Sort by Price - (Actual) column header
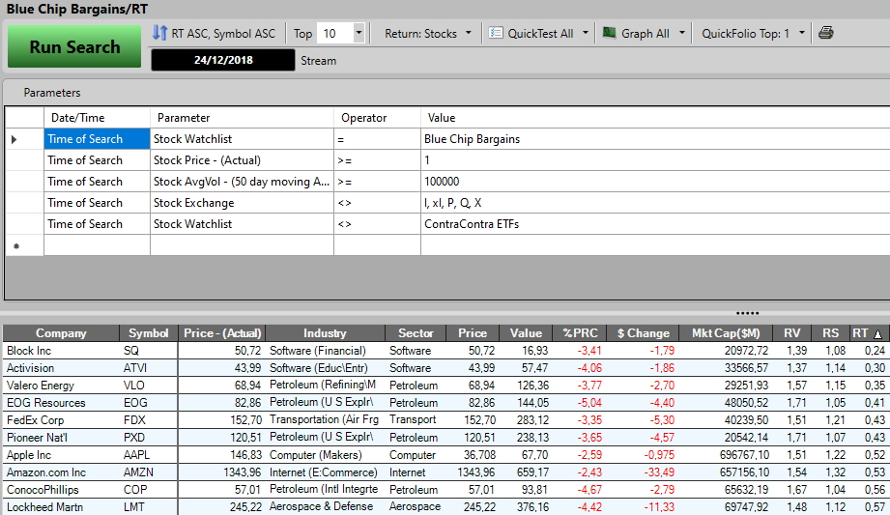Viewport: 890px width, 515px height. (222, 333)
